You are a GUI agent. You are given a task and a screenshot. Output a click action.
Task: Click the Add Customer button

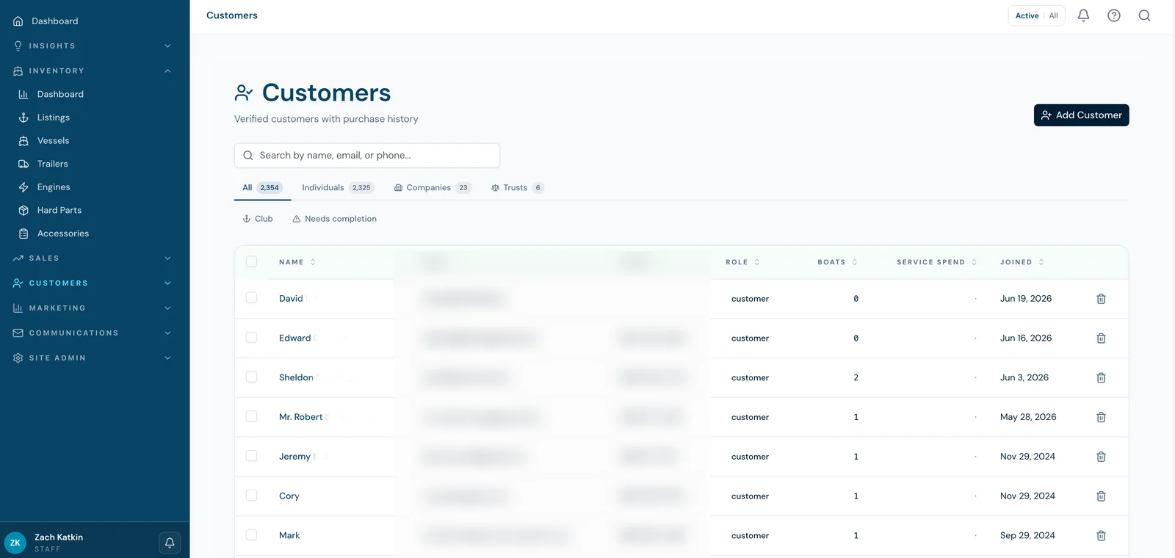coord(1081,115)
